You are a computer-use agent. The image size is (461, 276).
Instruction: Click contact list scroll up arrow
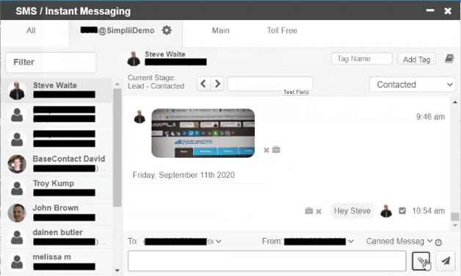pyautogui.click(x=117, y=84)
